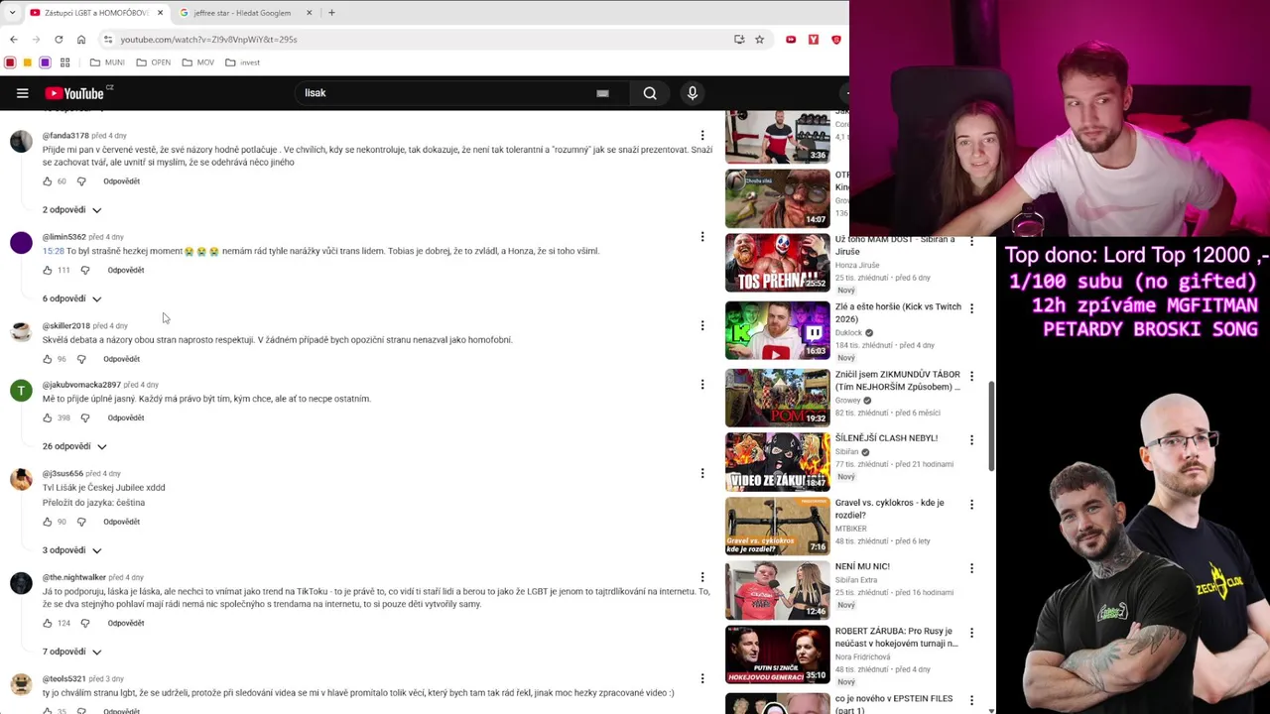Open options menu for @limin5362 comment
Image resolution: width=1270 pixels, height=714 pixels.
pyautogui.click(x=702, y=237)
